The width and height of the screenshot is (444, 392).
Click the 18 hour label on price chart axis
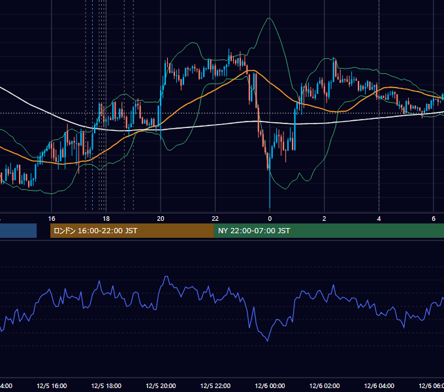coord(106,219)
